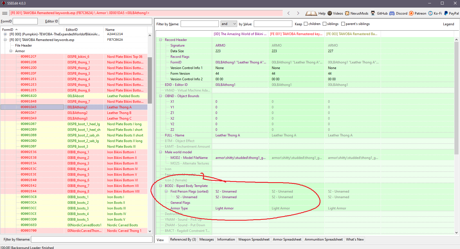Screen dimensions: 460x249
Task: Go back with the left arrow
Action: click(x=289, y=13)
